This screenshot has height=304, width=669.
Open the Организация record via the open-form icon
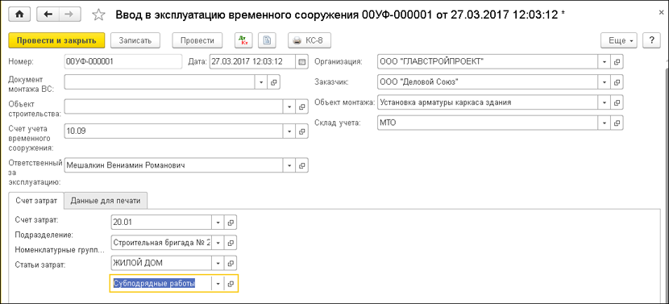tap(617, 61)
